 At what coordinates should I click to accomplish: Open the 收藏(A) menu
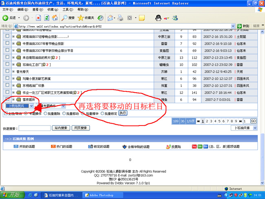53,10
